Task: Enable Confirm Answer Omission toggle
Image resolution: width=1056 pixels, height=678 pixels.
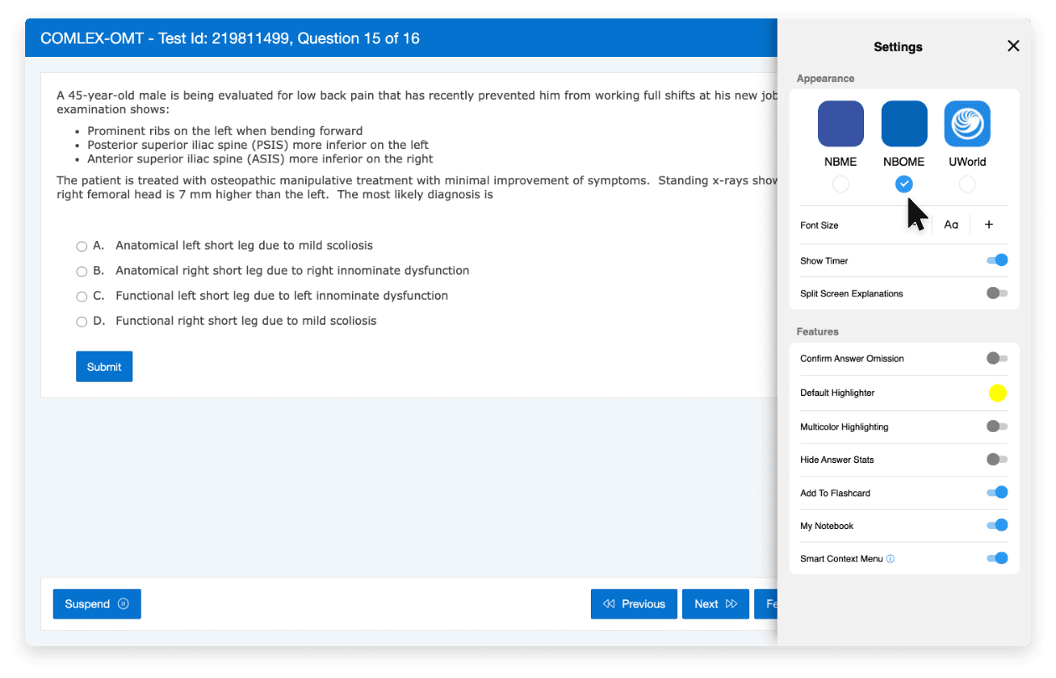Action: pos(996,358)
